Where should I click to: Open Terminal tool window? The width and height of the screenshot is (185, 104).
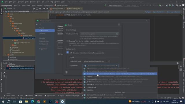click(x=39, y=96)
